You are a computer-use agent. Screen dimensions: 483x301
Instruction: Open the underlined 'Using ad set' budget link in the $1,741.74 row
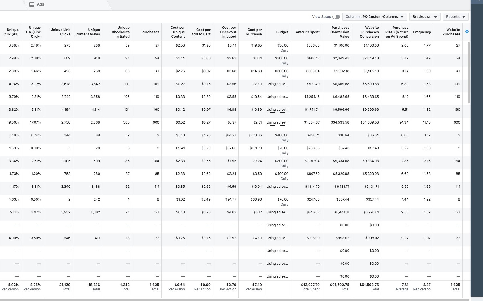278,110
